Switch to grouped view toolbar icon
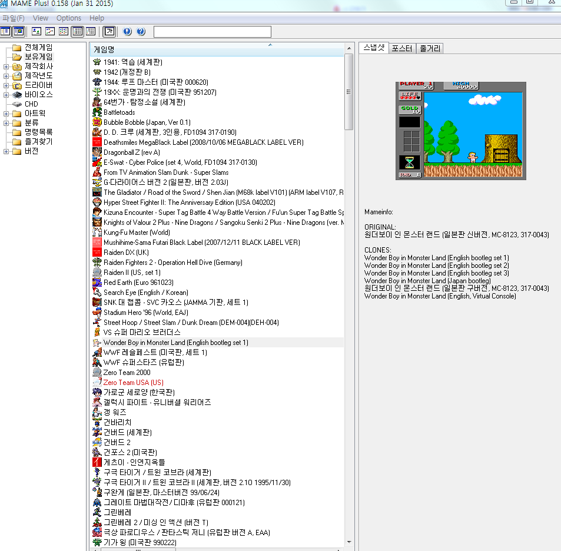The width and height of the screenshot is (561, 551). pos(91,31)
